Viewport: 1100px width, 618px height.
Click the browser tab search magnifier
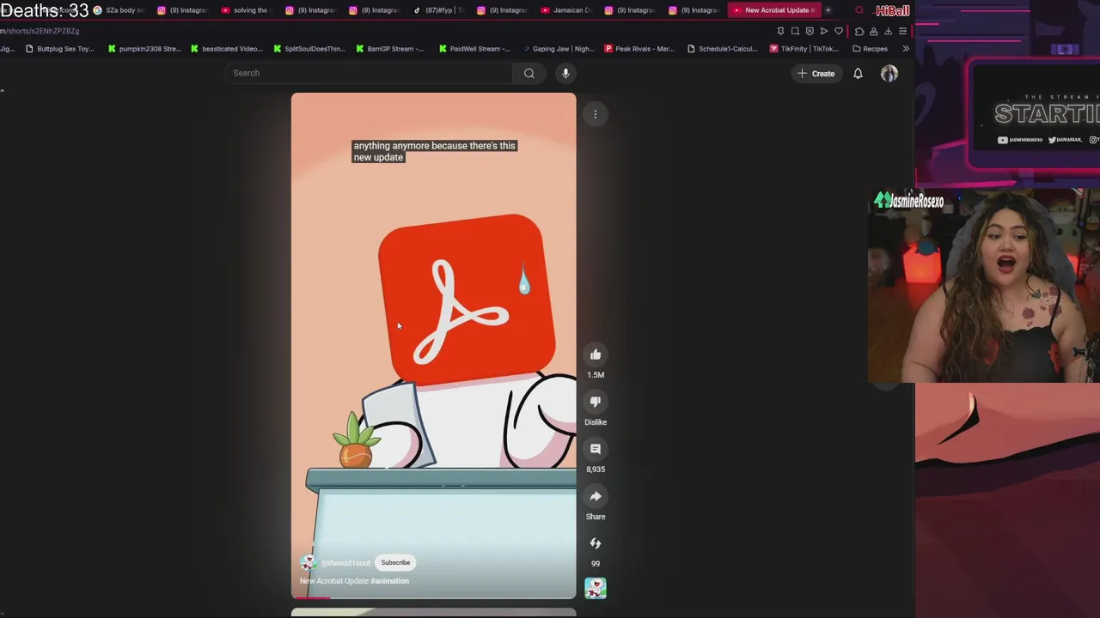(859, 10)
